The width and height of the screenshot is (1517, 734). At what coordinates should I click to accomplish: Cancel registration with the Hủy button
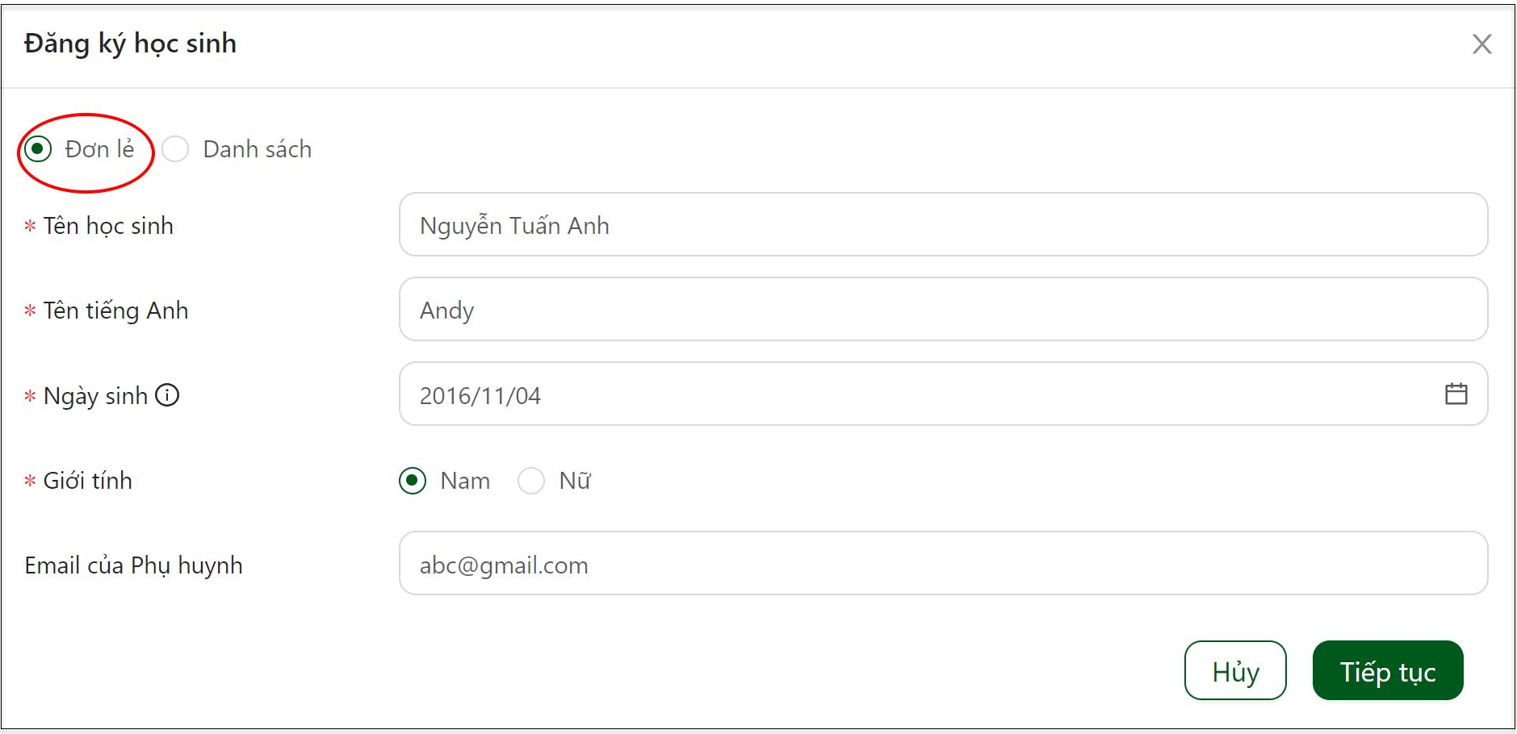point(1235,670)
